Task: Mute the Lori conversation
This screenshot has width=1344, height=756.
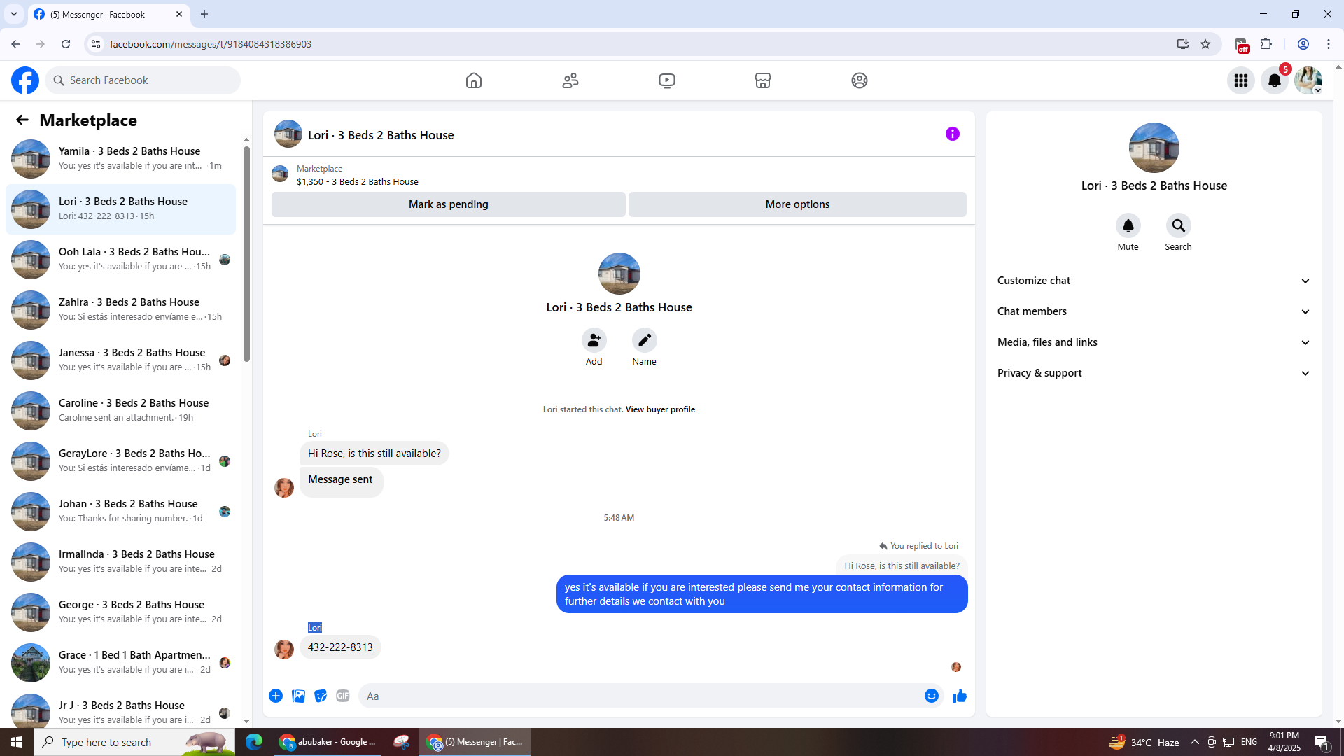Action: pos(1128,225)
